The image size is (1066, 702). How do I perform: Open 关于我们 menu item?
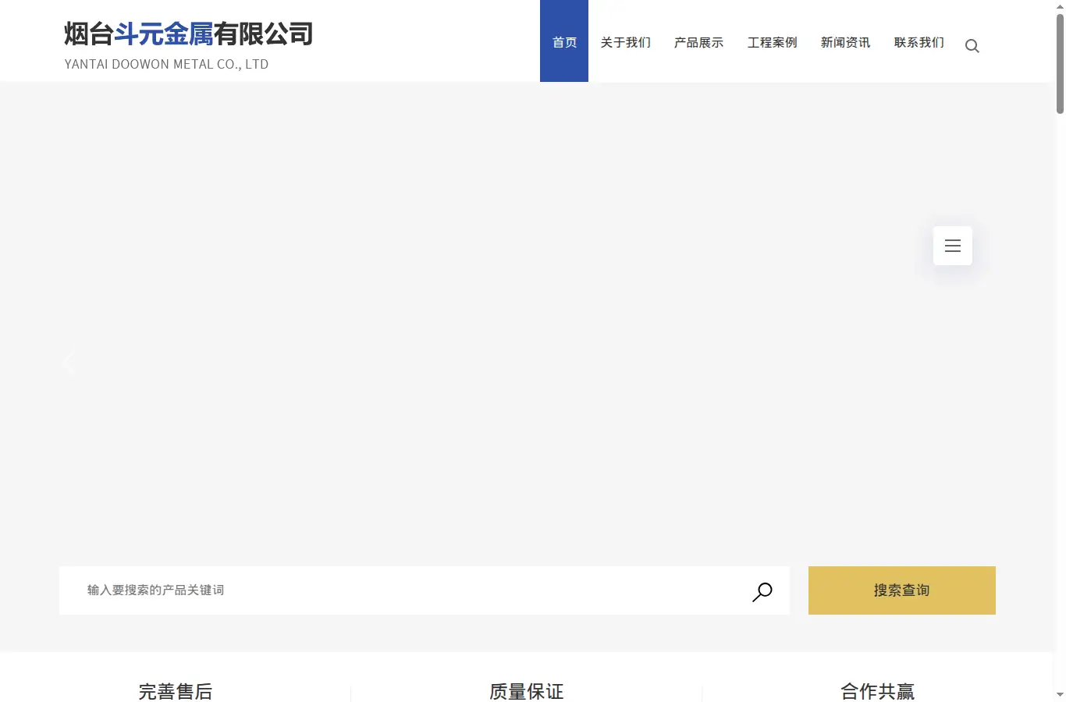[626, 42]
